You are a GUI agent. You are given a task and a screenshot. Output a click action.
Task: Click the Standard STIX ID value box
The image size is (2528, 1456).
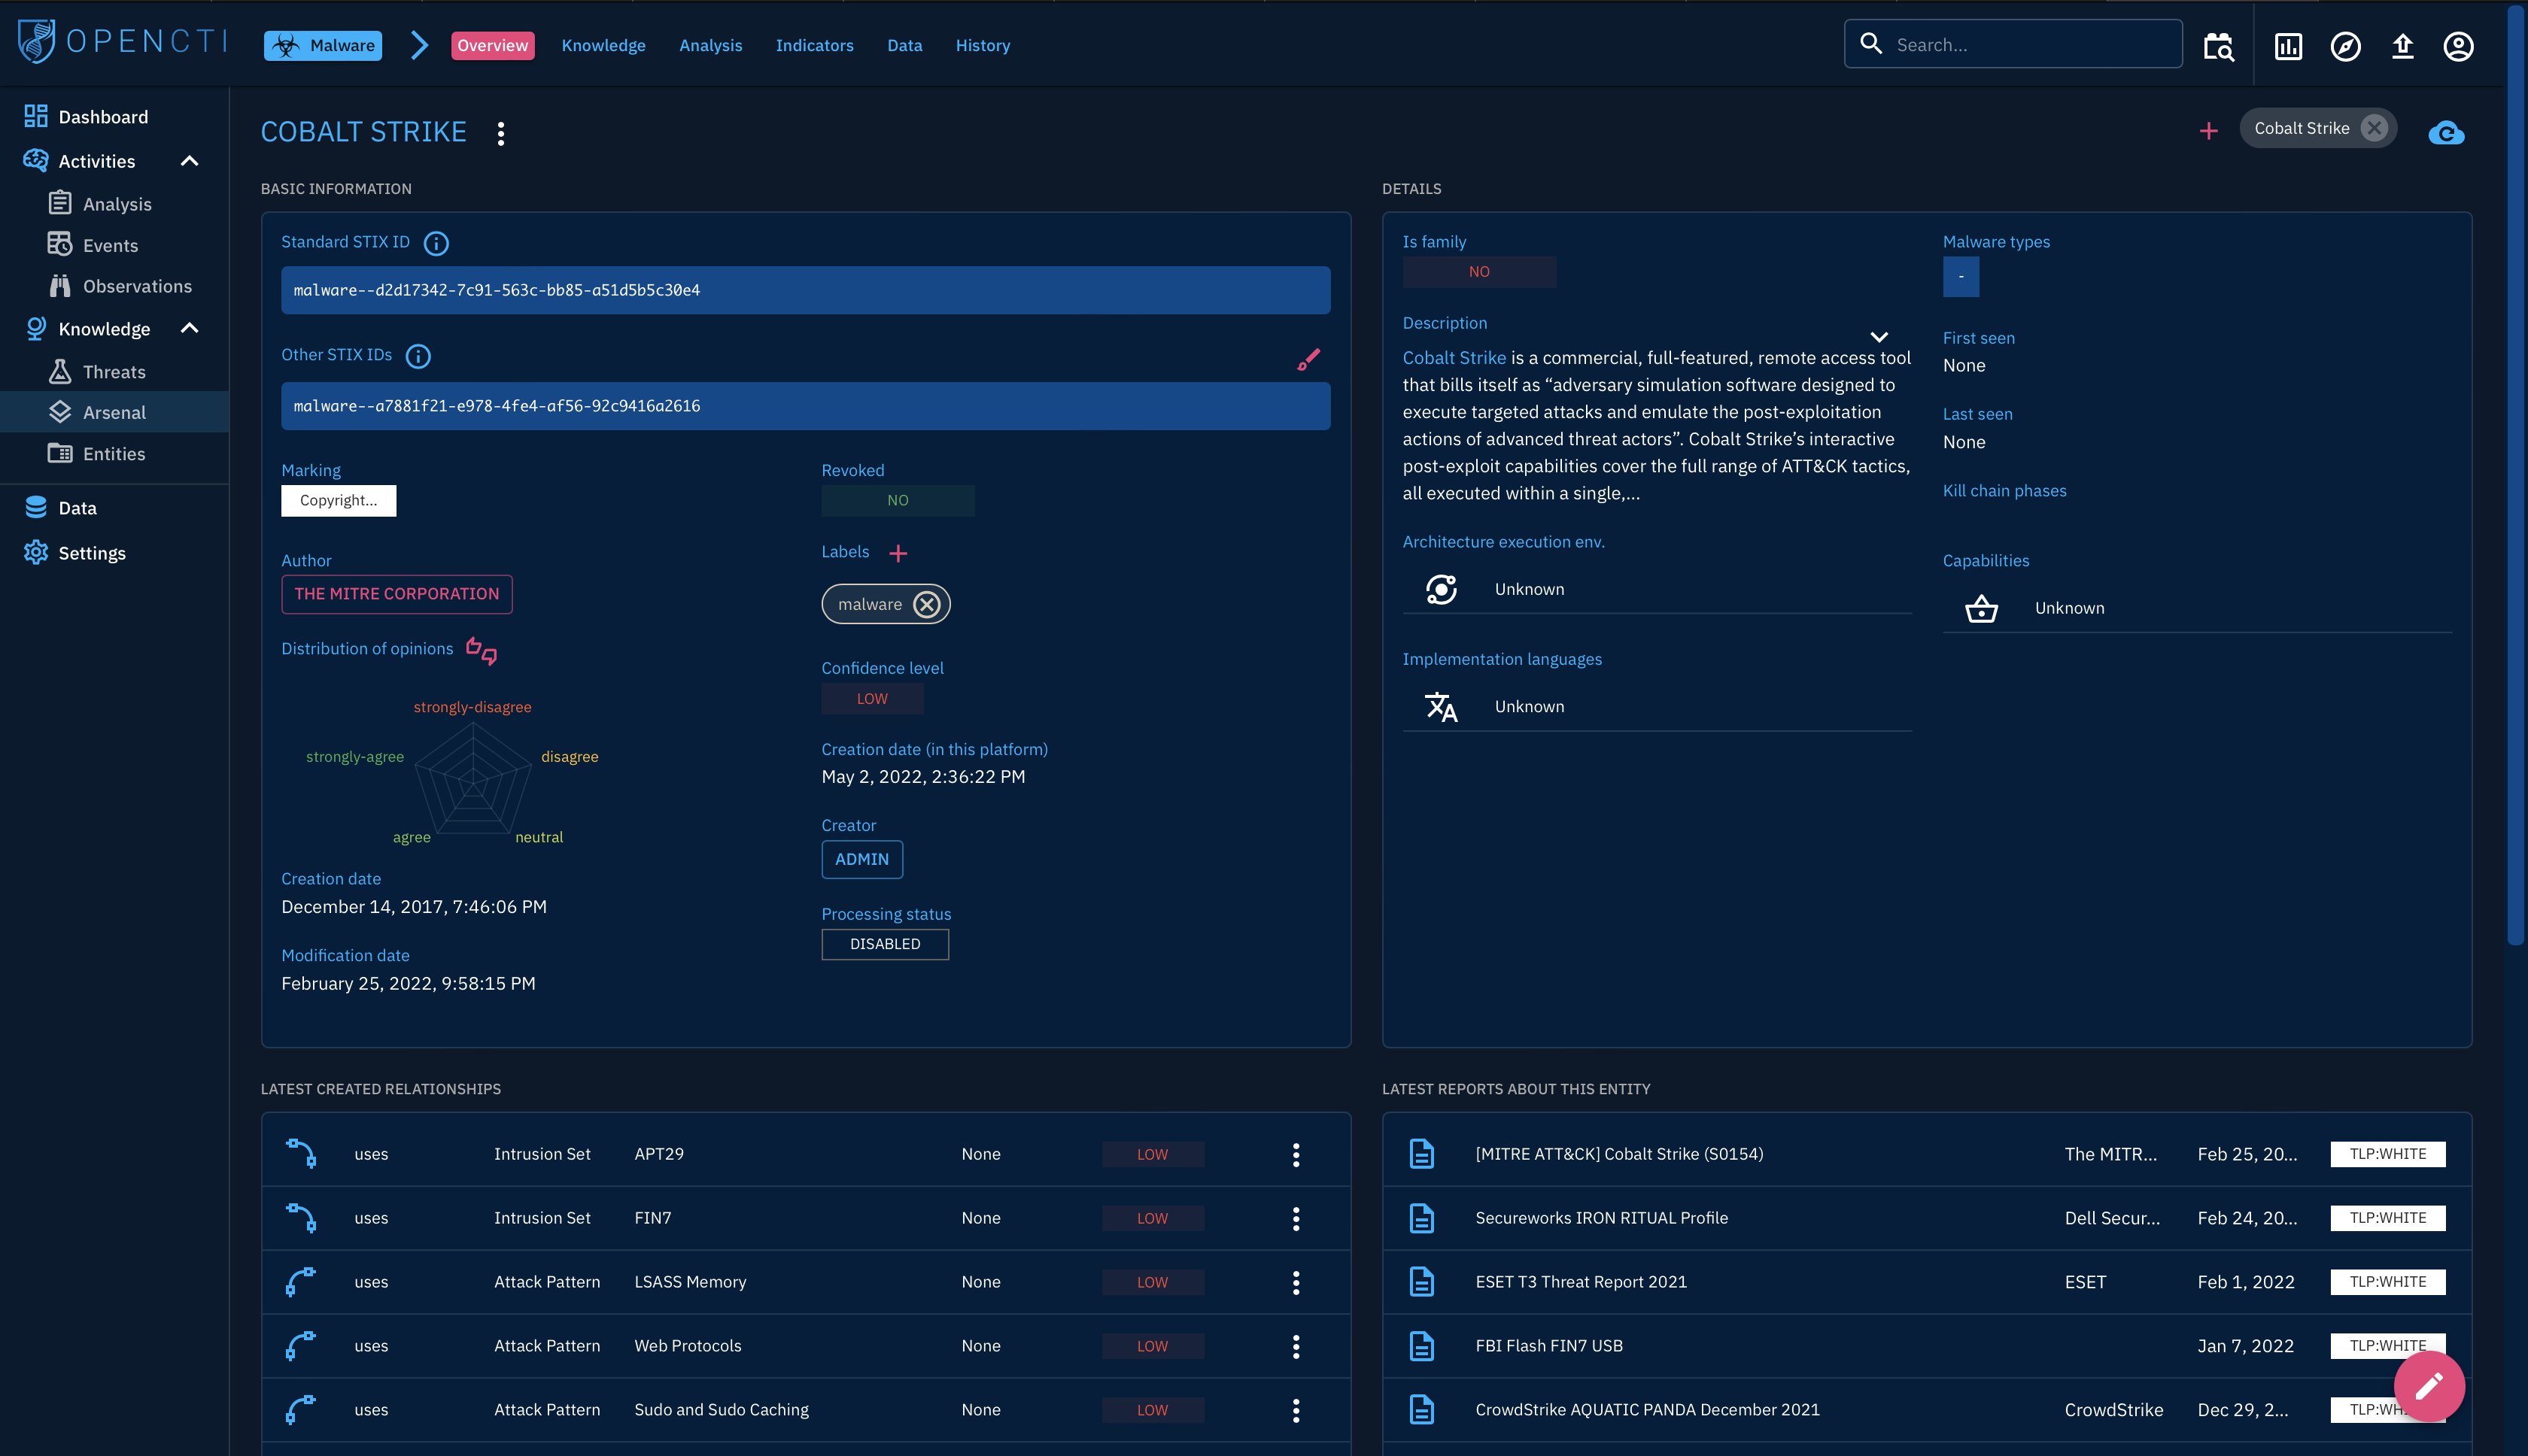(x=805, y=290)
